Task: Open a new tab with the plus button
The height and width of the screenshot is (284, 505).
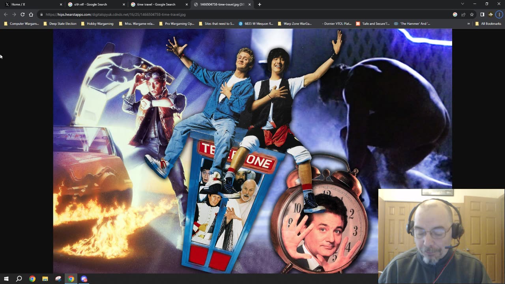Action: 259,4
